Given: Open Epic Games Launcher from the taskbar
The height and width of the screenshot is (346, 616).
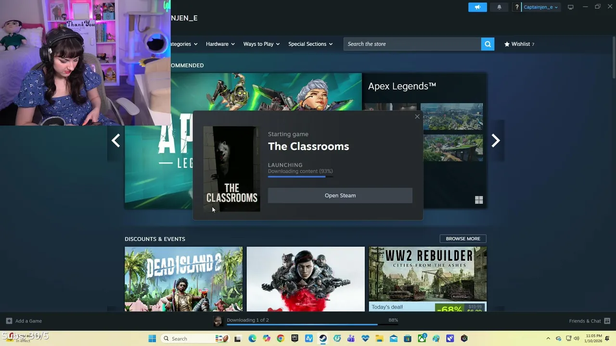Looking at the screenshot, I should [x=295, y=338].
